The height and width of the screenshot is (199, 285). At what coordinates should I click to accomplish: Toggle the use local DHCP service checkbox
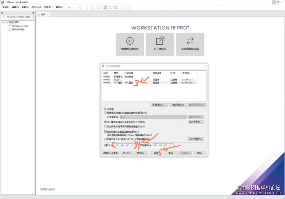[x=105, y=139]
